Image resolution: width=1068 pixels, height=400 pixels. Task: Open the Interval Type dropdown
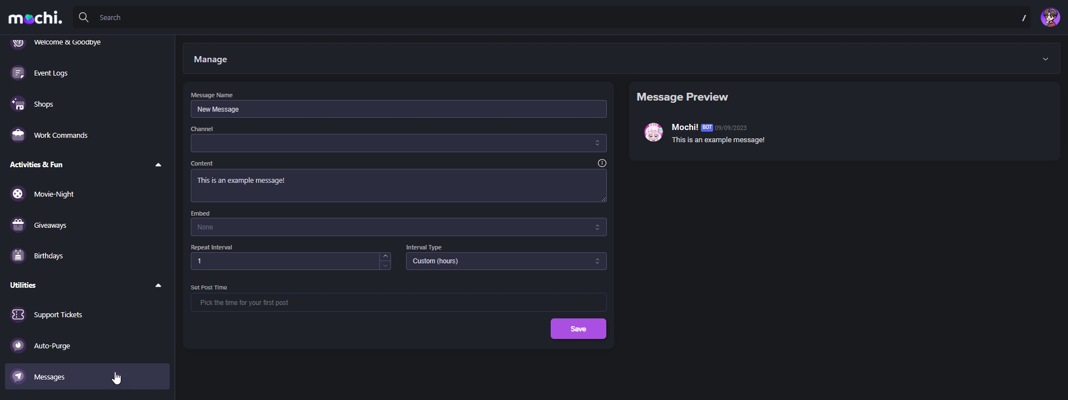tap(506, 261)
